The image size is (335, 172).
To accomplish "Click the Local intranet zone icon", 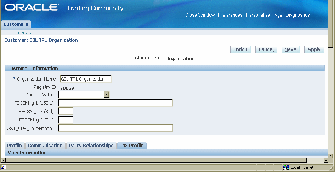I will tap(286, 167).
